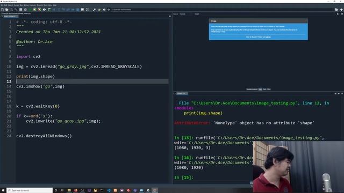Open the Help menu
Screen dimensions: 344x193
54,5
